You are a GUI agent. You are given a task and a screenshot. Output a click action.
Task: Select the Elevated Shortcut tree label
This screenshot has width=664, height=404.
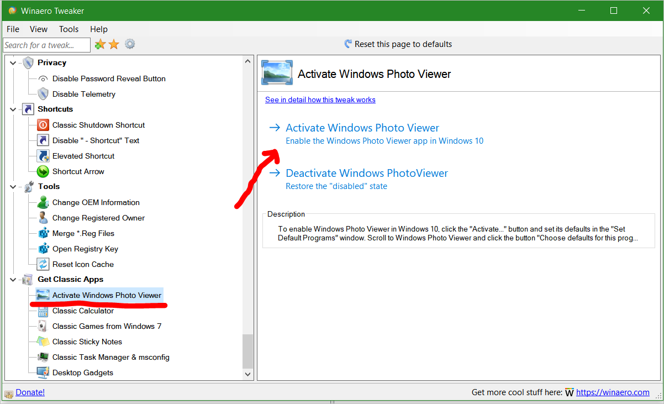coord(83,156)
